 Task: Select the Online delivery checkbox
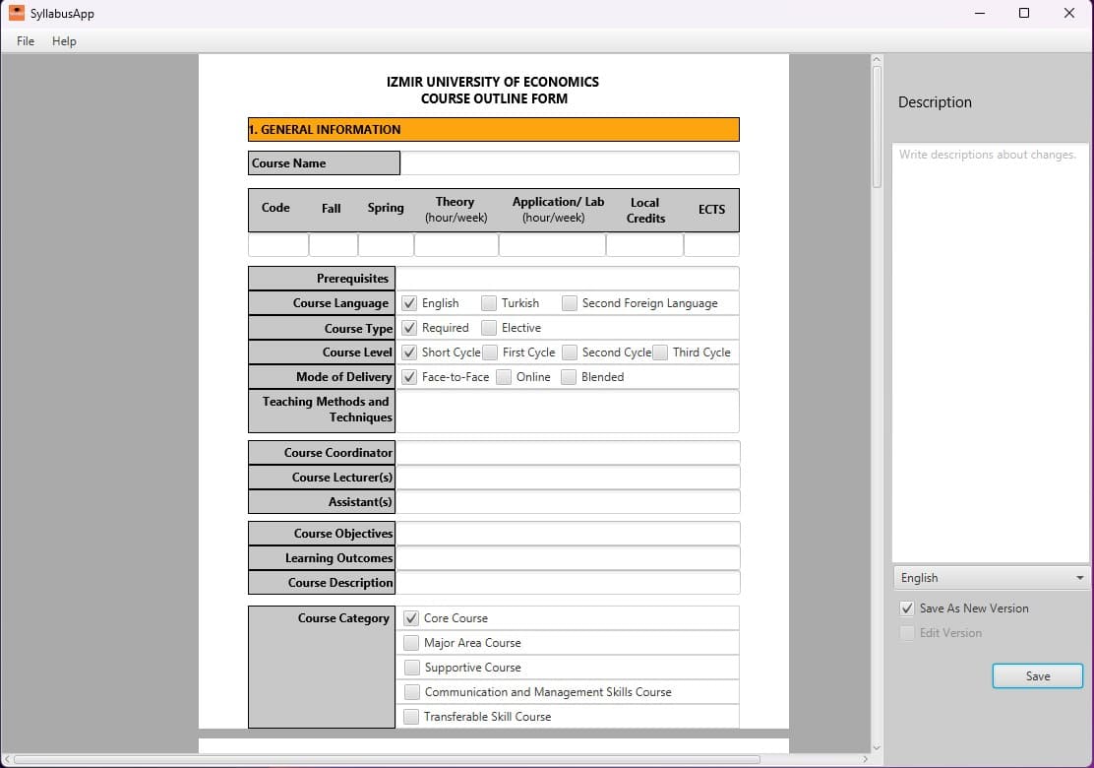pyautogui.click(x=503, y=377)
